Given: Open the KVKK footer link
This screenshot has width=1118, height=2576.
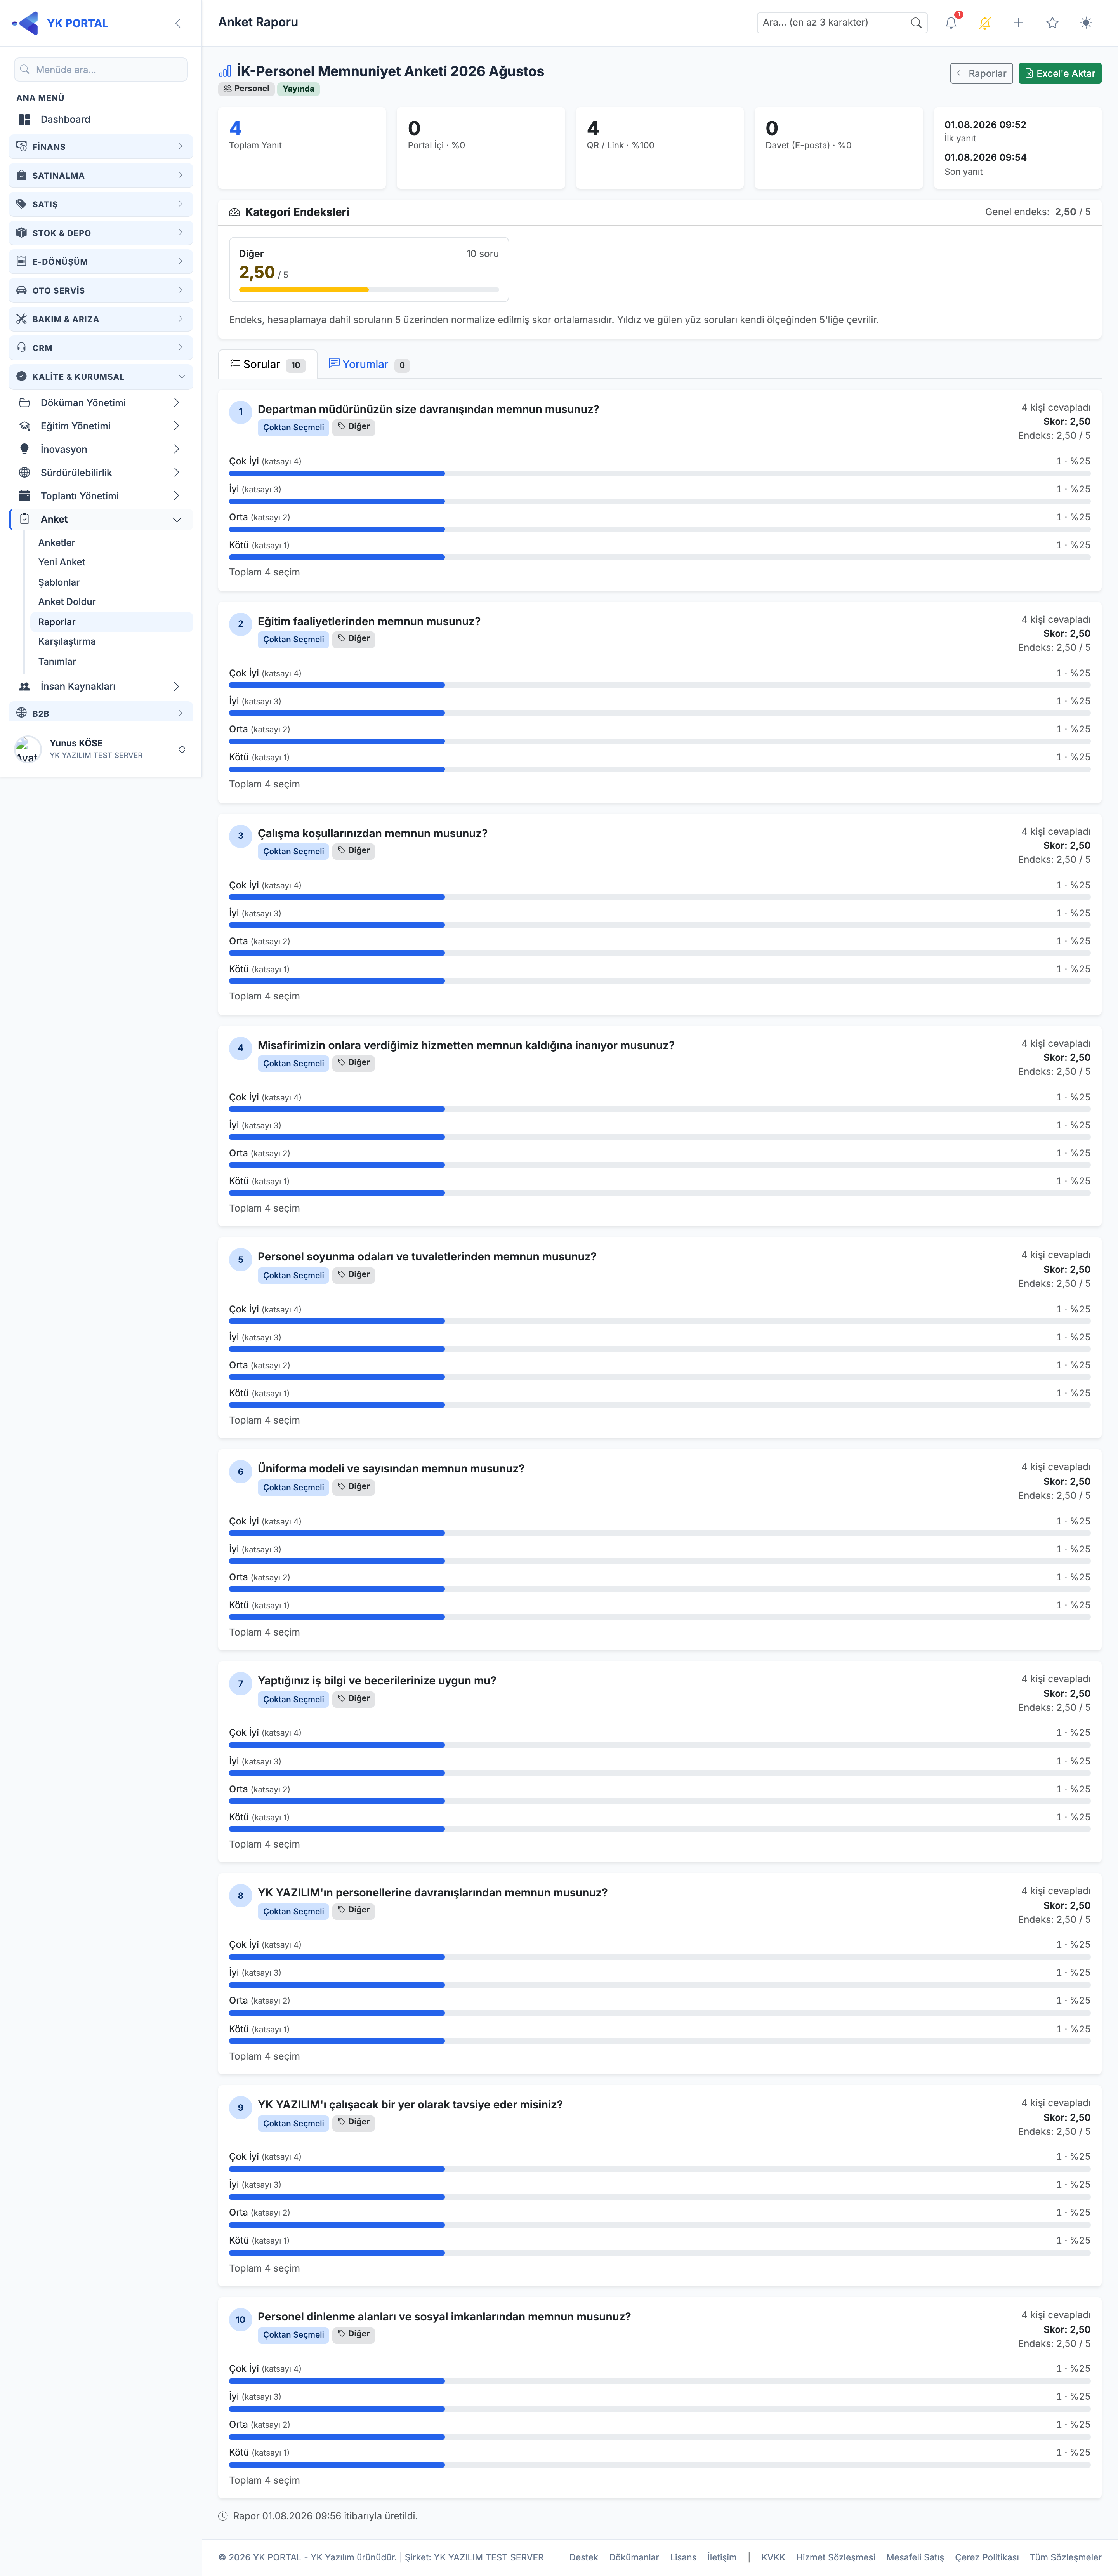Looking at the screenshot, I should click(773, 2557).
